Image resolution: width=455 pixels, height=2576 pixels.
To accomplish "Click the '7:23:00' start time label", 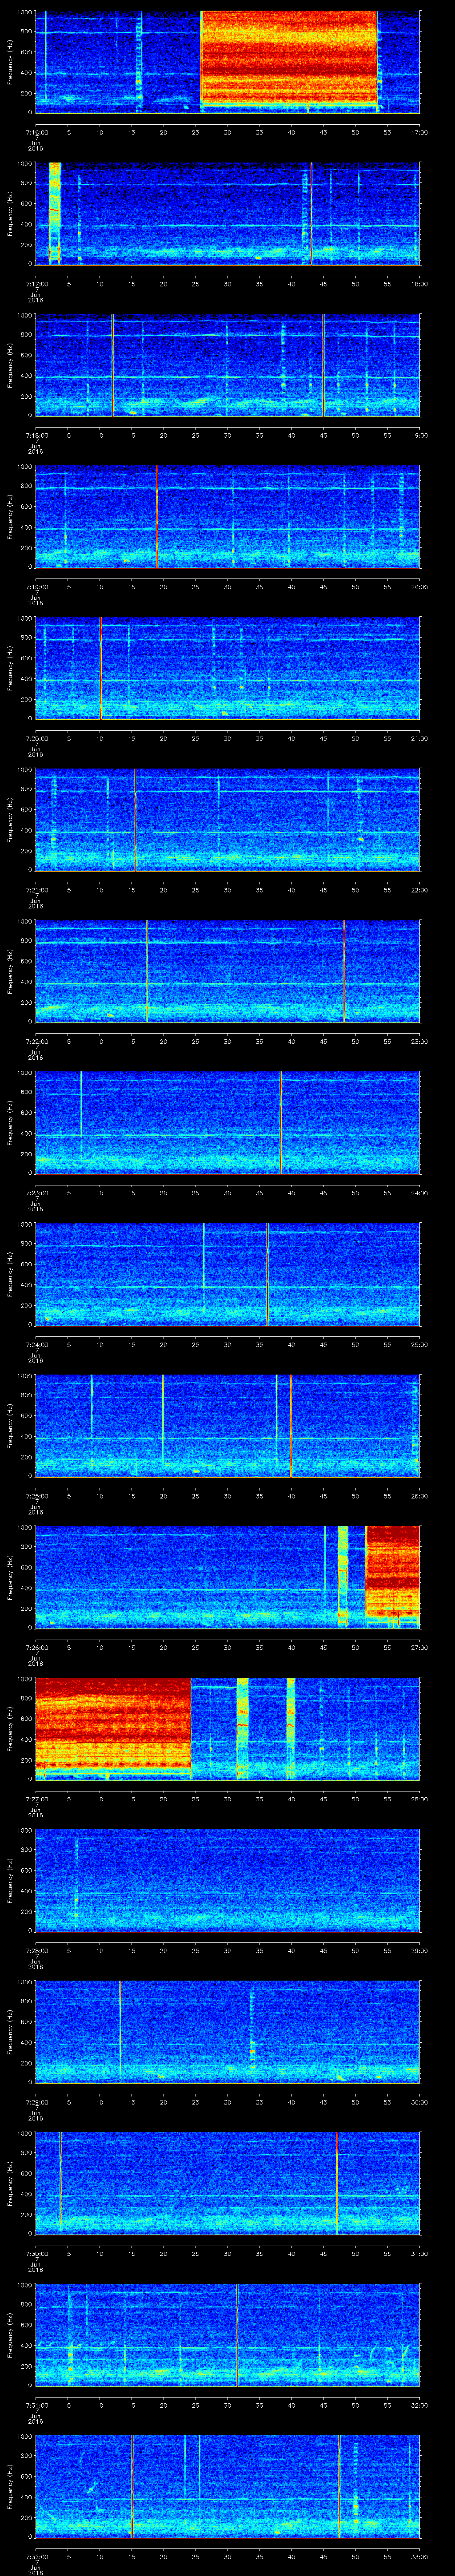I will point(36,1193).
